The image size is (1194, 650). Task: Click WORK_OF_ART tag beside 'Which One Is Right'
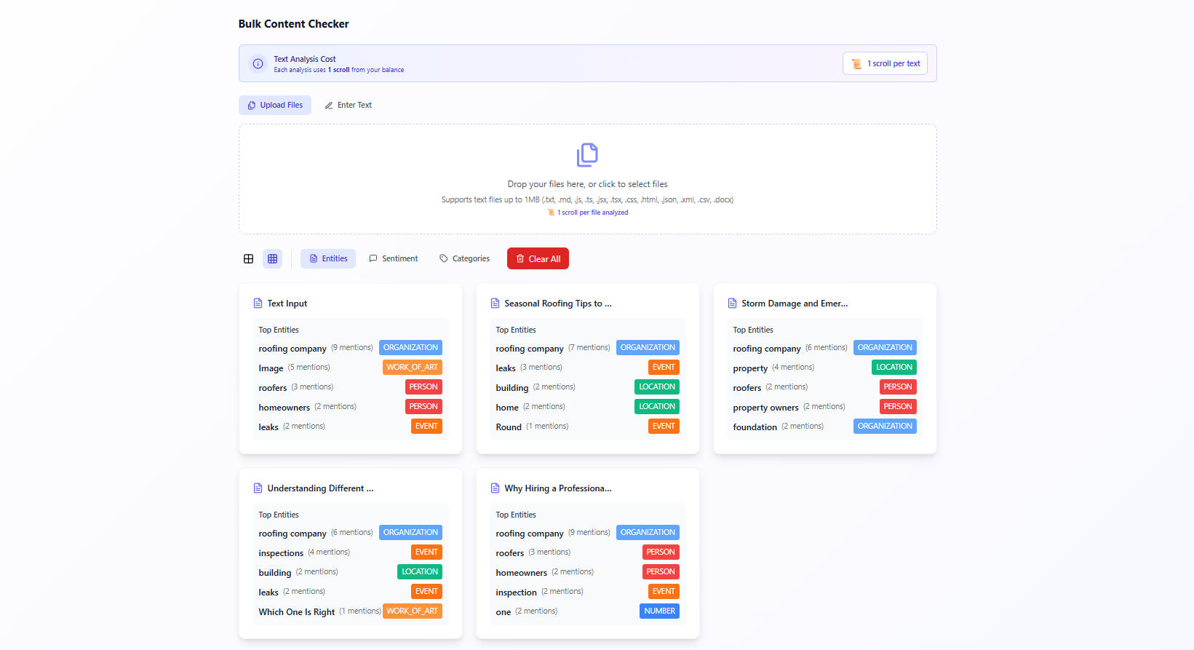point(413,611)
